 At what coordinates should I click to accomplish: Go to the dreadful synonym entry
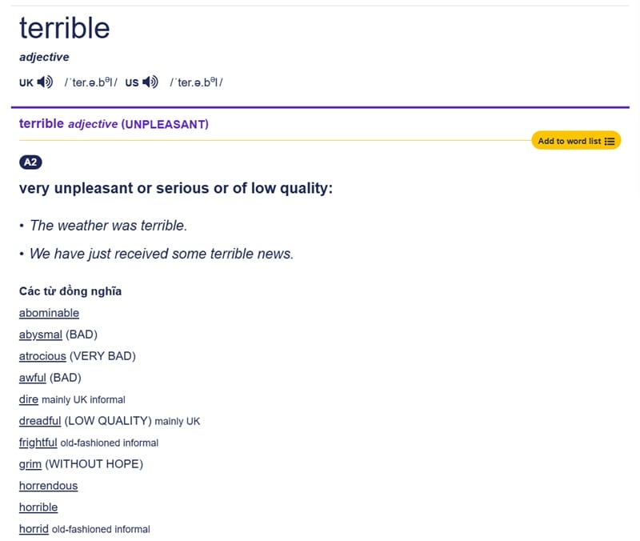40,421
